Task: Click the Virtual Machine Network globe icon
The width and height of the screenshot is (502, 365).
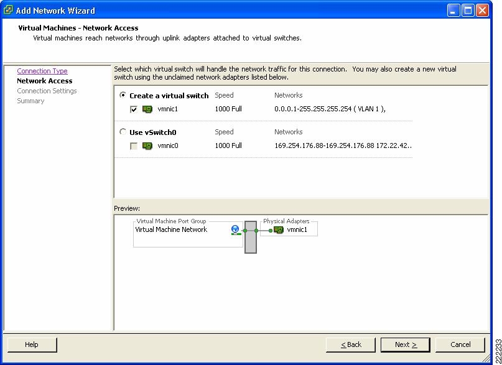Action: pyautogui.click(x=235, y=229)
